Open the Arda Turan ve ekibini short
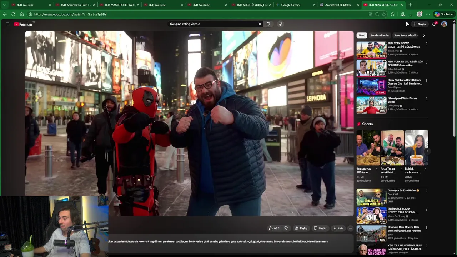 [x=392, y=148]
